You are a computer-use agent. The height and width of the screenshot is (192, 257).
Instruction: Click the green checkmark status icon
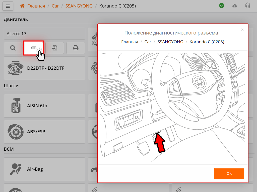pyautogui.click(x=222, y=6)
